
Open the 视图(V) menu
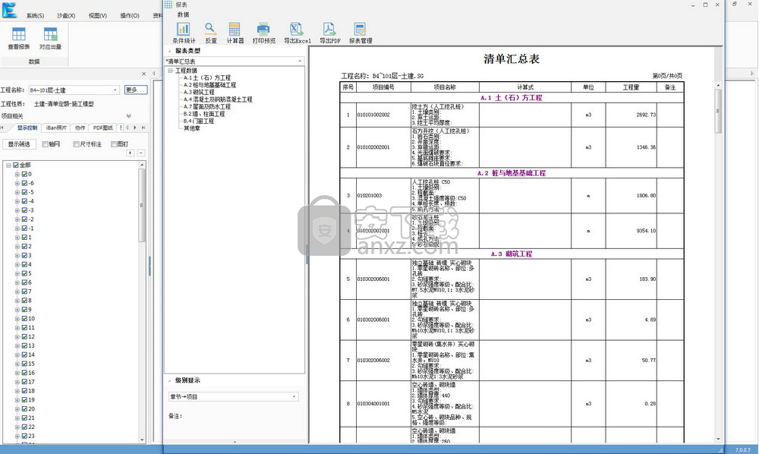pos(97,15)
